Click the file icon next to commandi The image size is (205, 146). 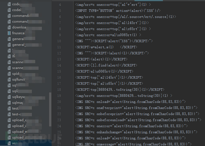pyautogui.click(x=9, y=16)
